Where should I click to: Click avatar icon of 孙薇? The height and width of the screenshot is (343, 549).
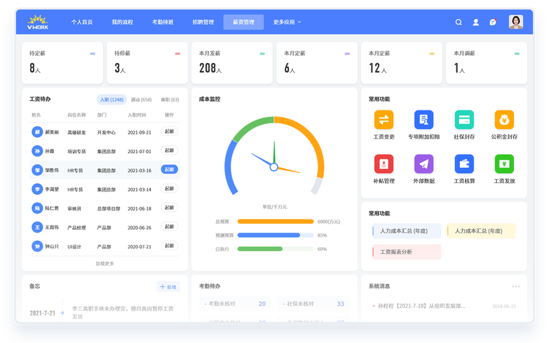(37, 151)
